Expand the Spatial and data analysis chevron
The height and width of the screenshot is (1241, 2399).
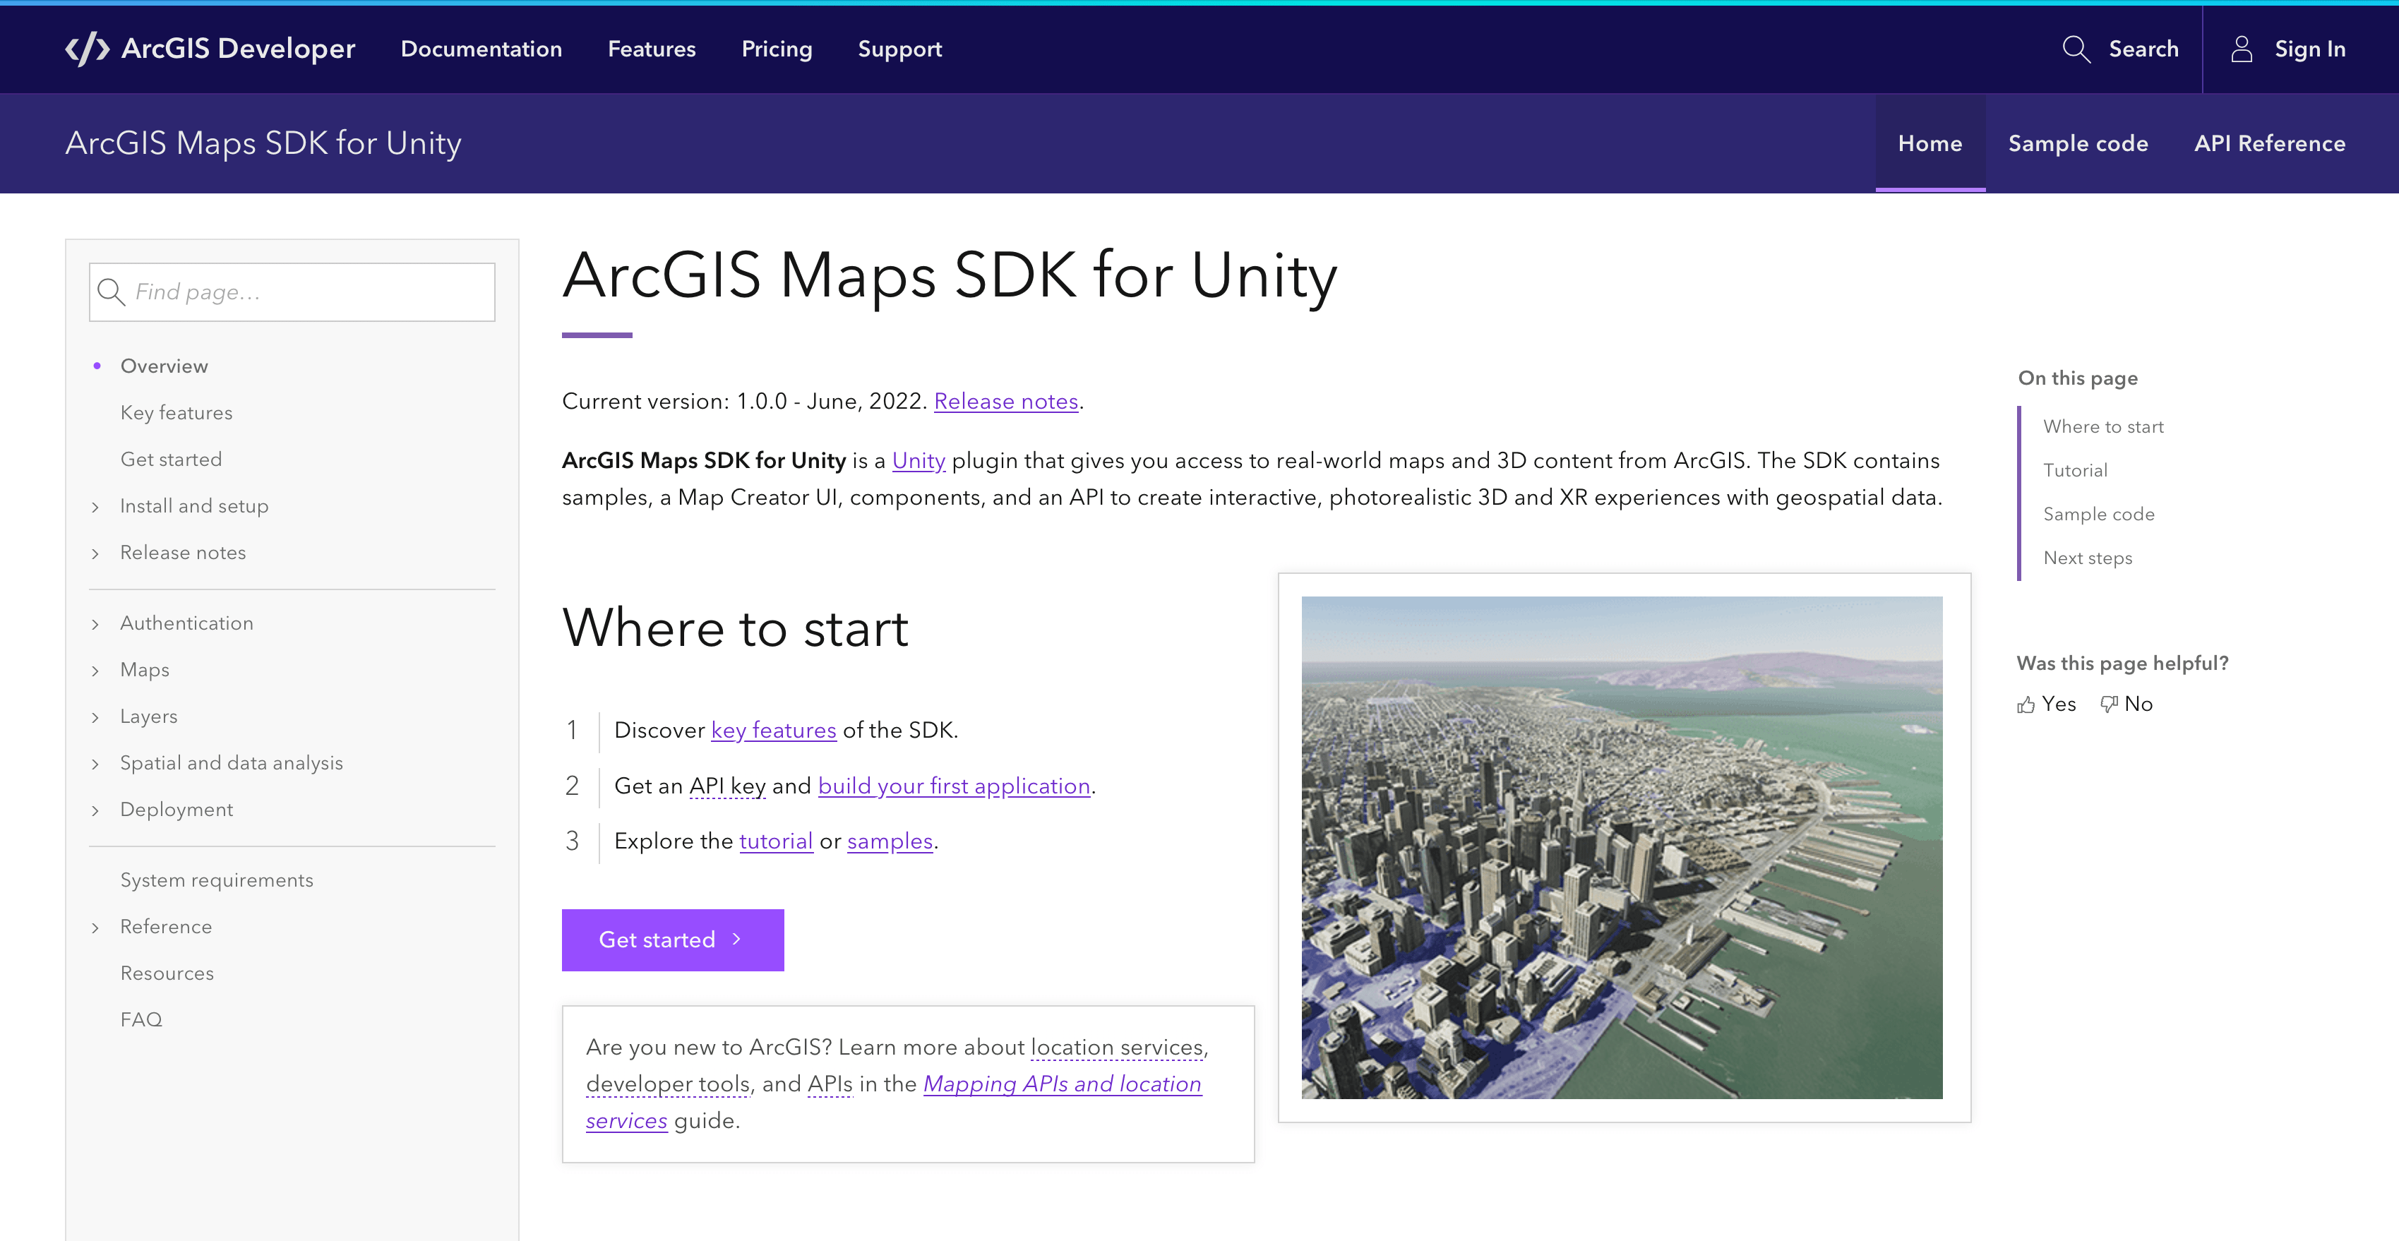(x=95, y=763)
